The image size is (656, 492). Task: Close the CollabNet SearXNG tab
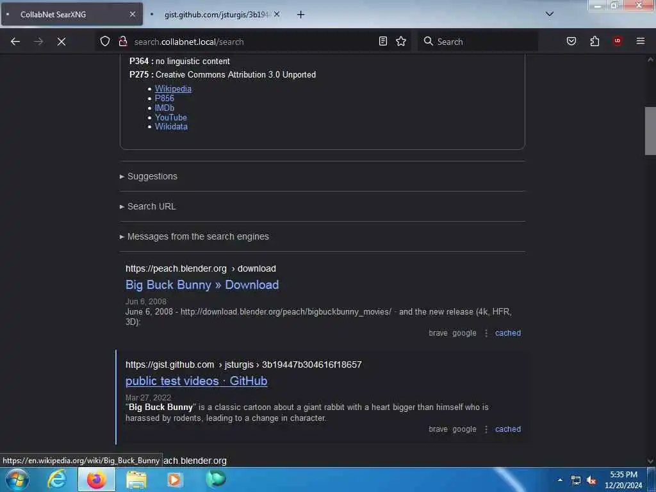133,14
